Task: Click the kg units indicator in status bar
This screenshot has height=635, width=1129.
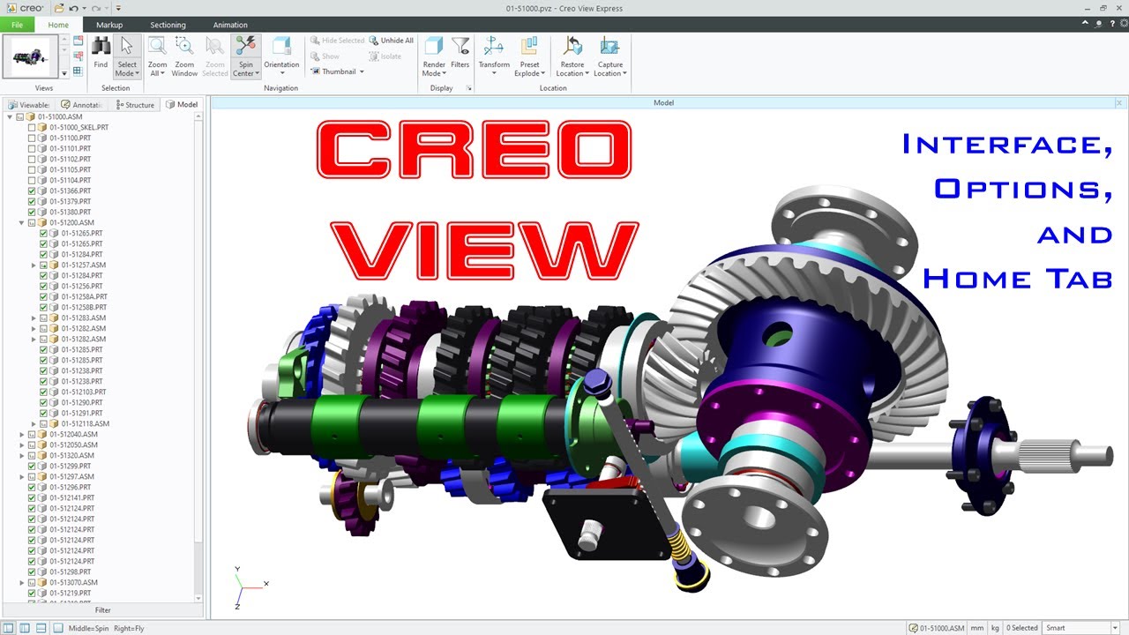Action: [995, 628]
